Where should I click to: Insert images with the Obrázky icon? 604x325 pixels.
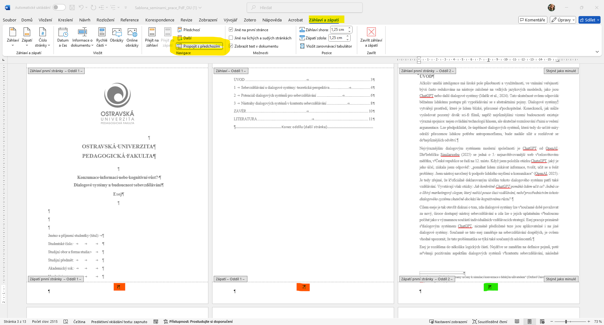pos(116,33)
